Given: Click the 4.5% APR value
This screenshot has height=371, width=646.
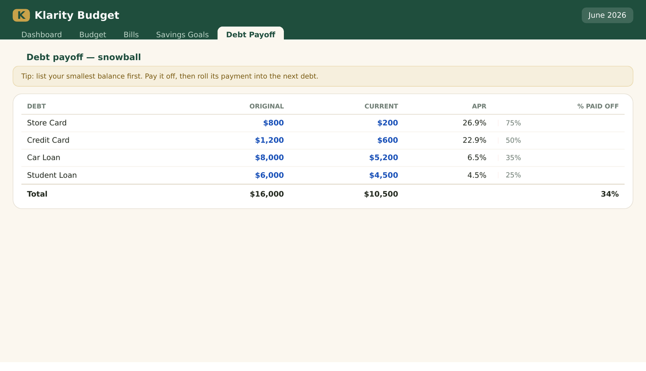Looking at the screenshot, I should 477,175.
